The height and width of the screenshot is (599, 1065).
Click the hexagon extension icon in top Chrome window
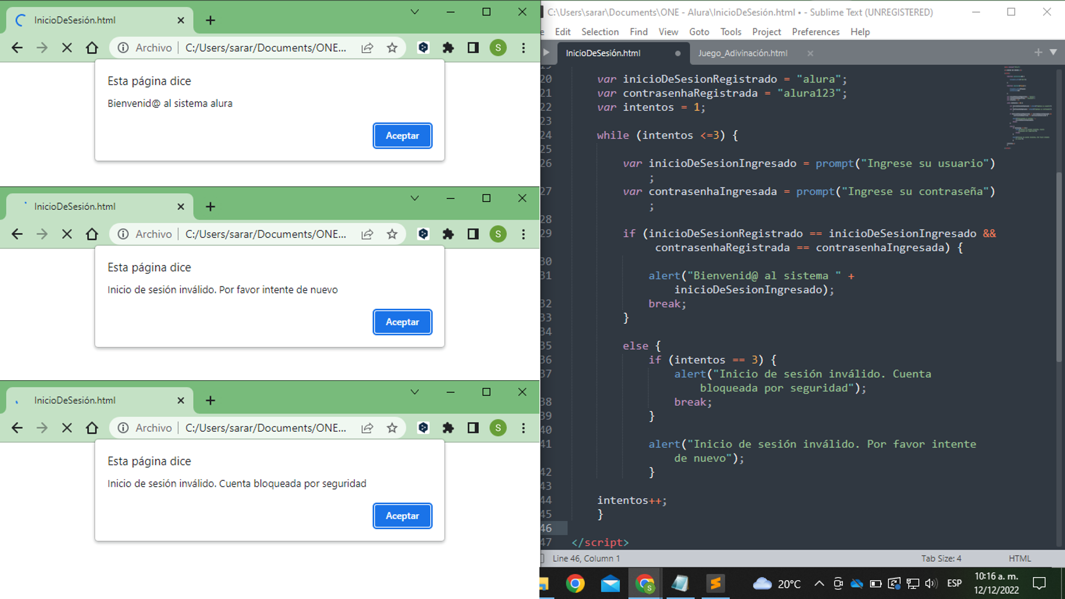423,48
